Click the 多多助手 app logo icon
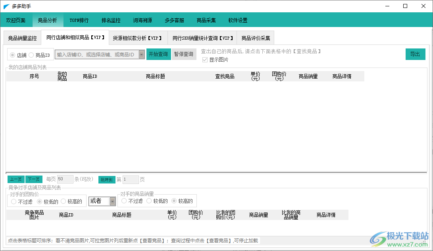 (x=6, y=6)
